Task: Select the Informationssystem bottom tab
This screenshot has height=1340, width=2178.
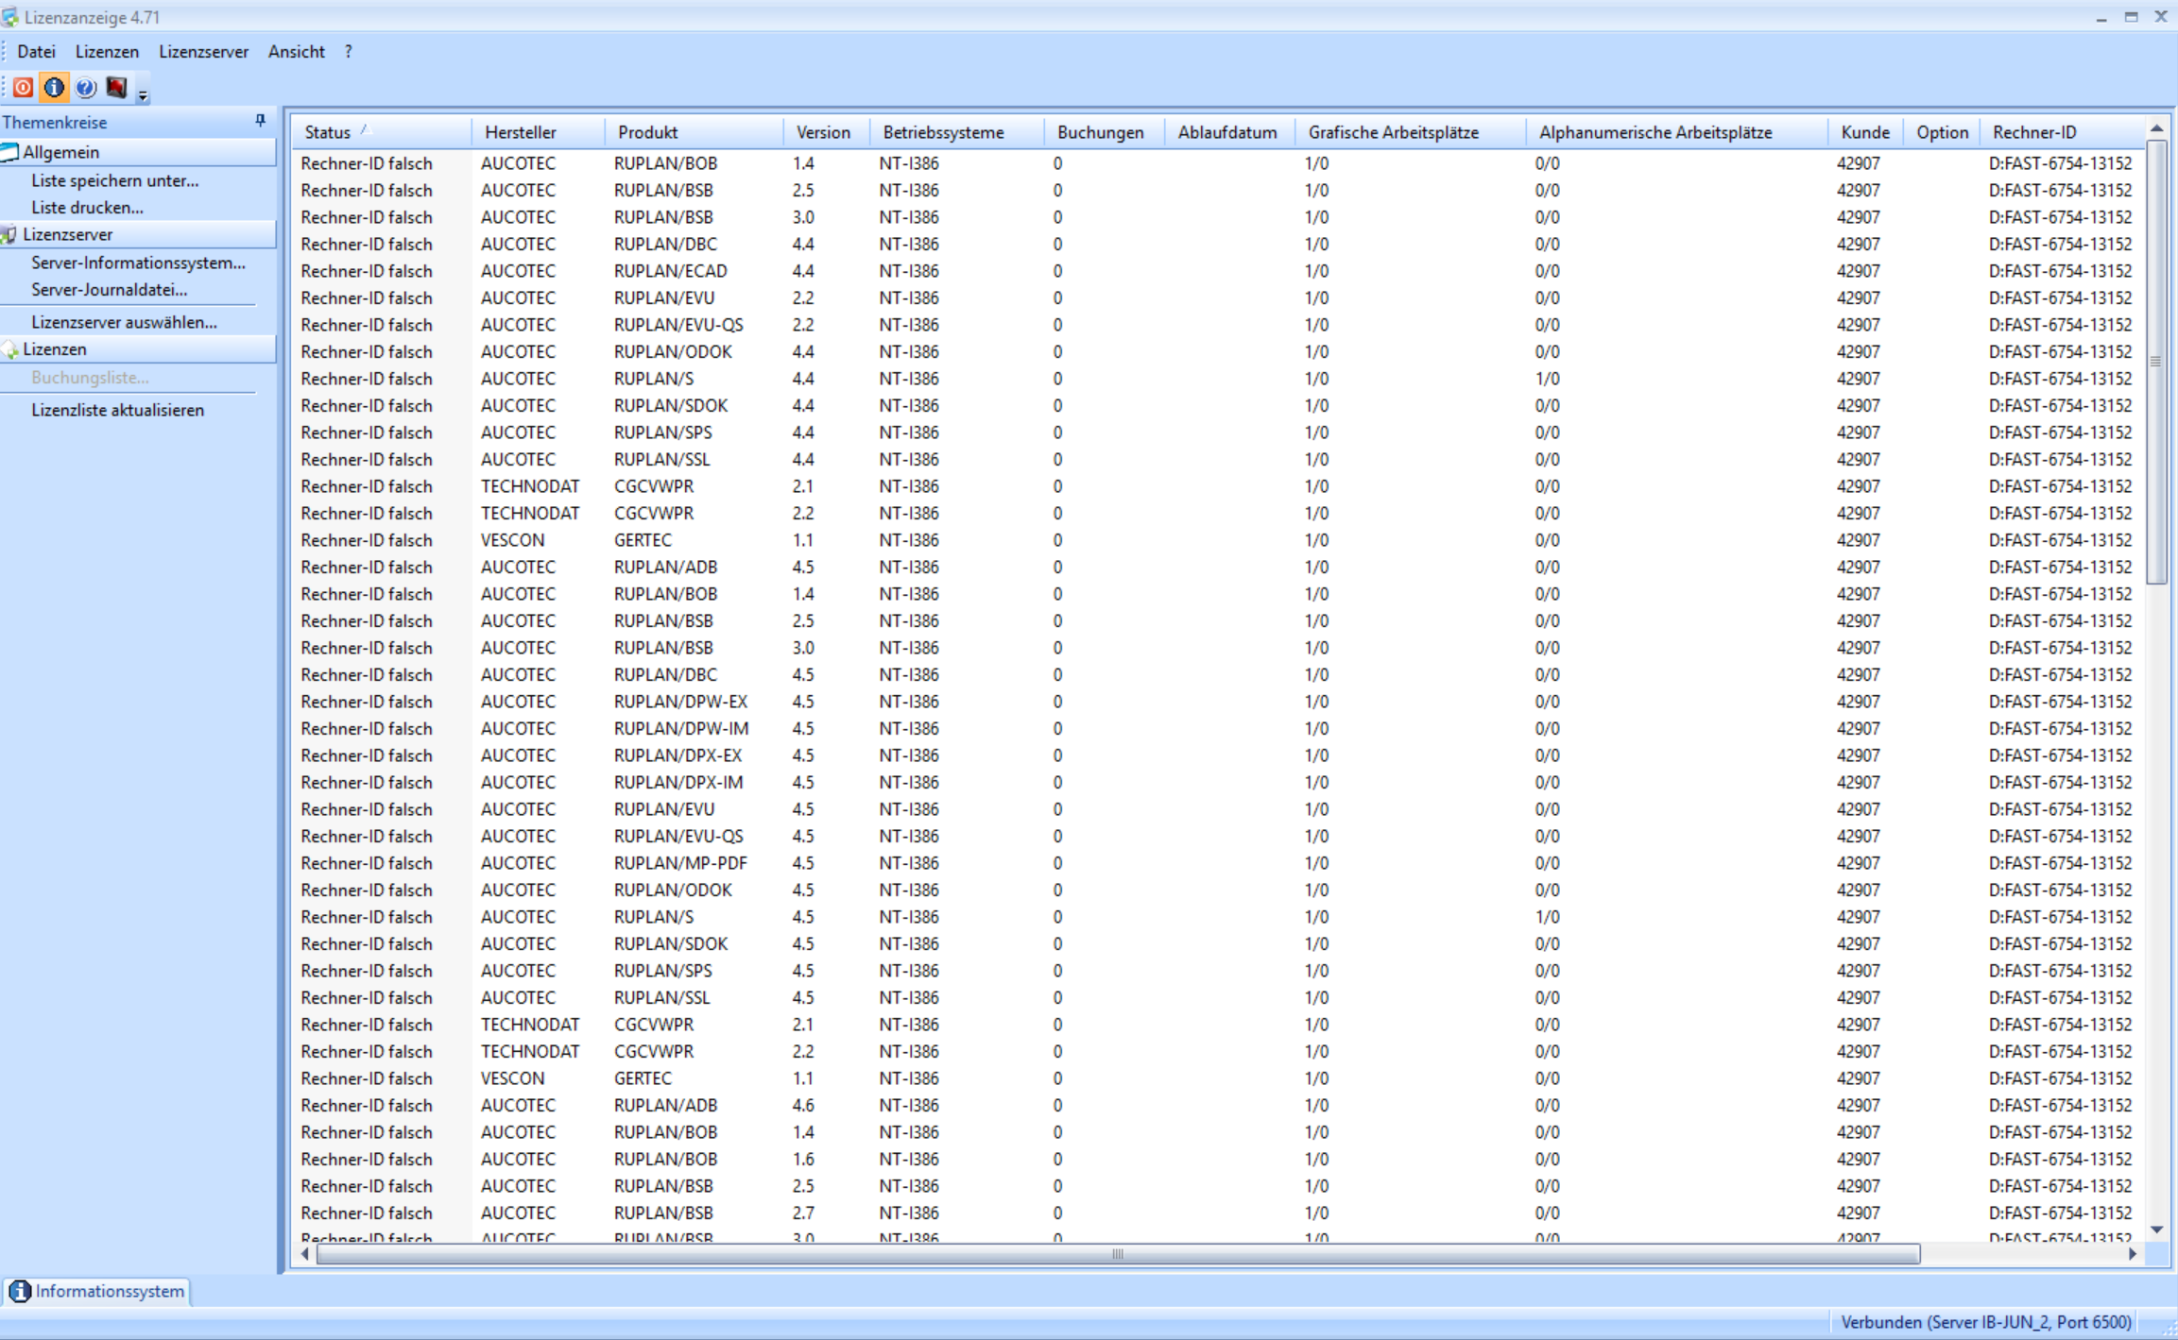Action: point(98,1291)
